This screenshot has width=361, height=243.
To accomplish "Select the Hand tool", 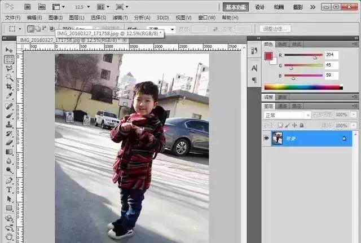I will click(x=9, y=236).
